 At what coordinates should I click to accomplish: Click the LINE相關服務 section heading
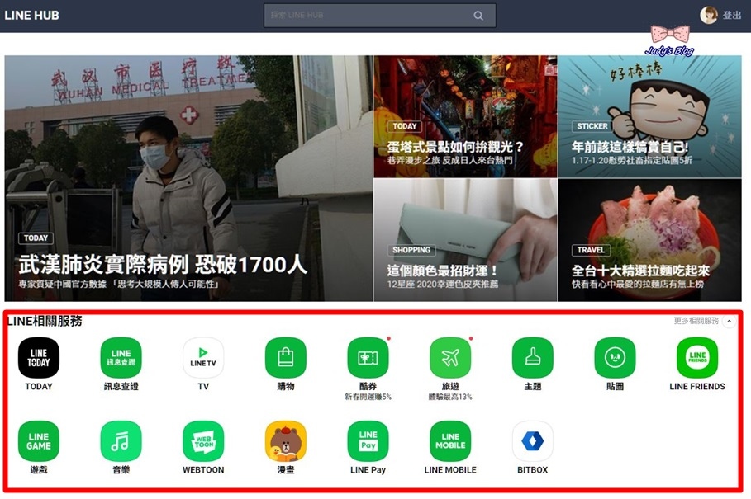click(x=45, y=321)
